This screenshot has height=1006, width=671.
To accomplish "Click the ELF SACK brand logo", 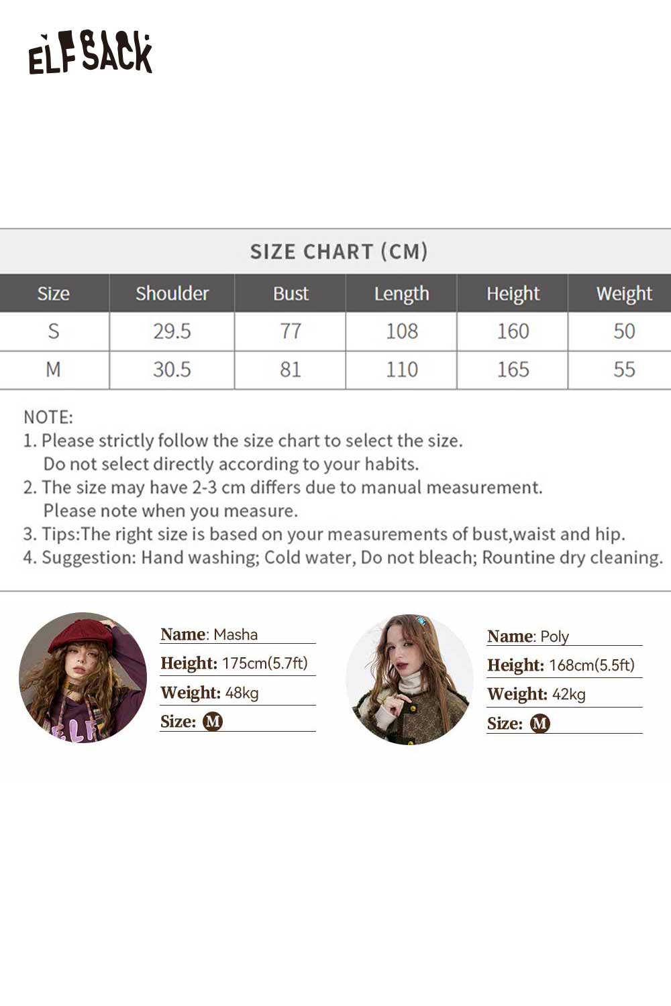I will pyautogui.click(x=91, y=52).
